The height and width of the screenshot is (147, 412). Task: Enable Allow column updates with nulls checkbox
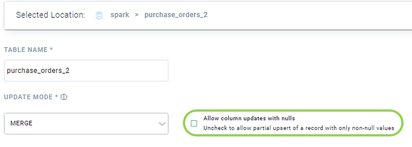tap(194, 123)
